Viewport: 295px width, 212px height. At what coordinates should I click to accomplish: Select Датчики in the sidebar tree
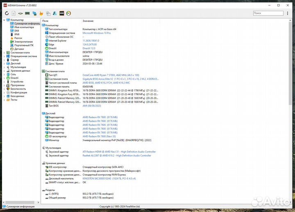[19, 49]
